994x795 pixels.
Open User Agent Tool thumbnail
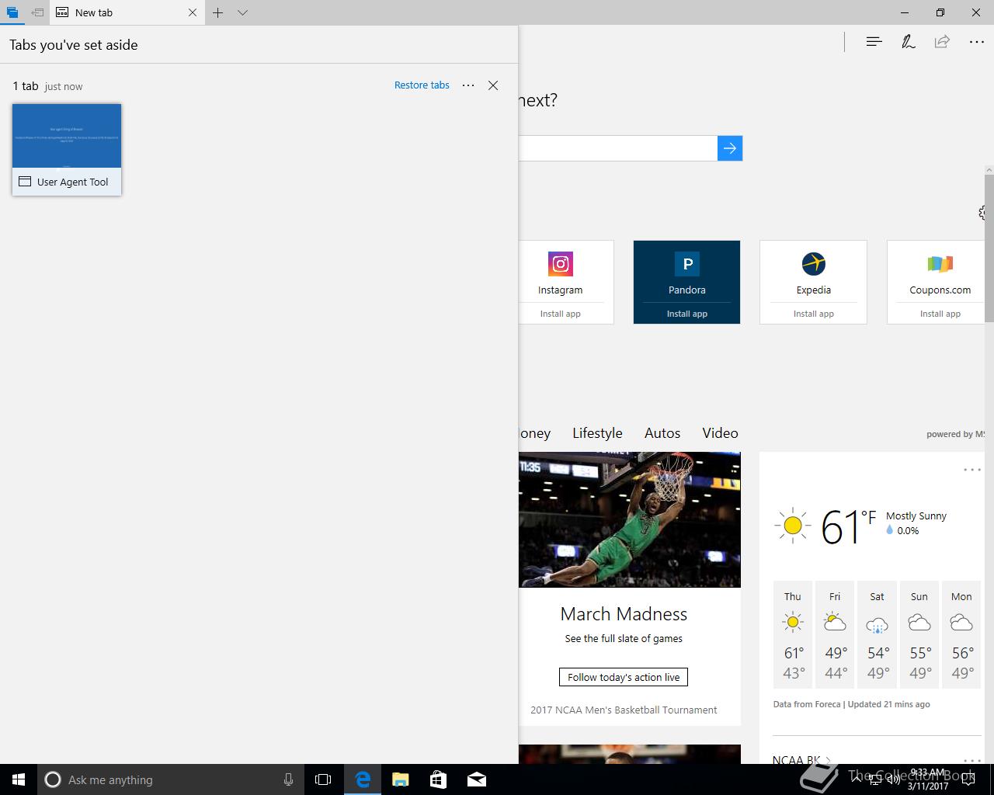click(x=67, y=149)
